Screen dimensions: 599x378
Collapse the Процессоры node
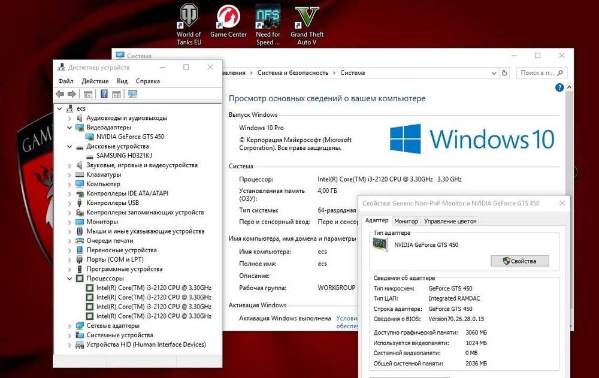tap(69, 278)
